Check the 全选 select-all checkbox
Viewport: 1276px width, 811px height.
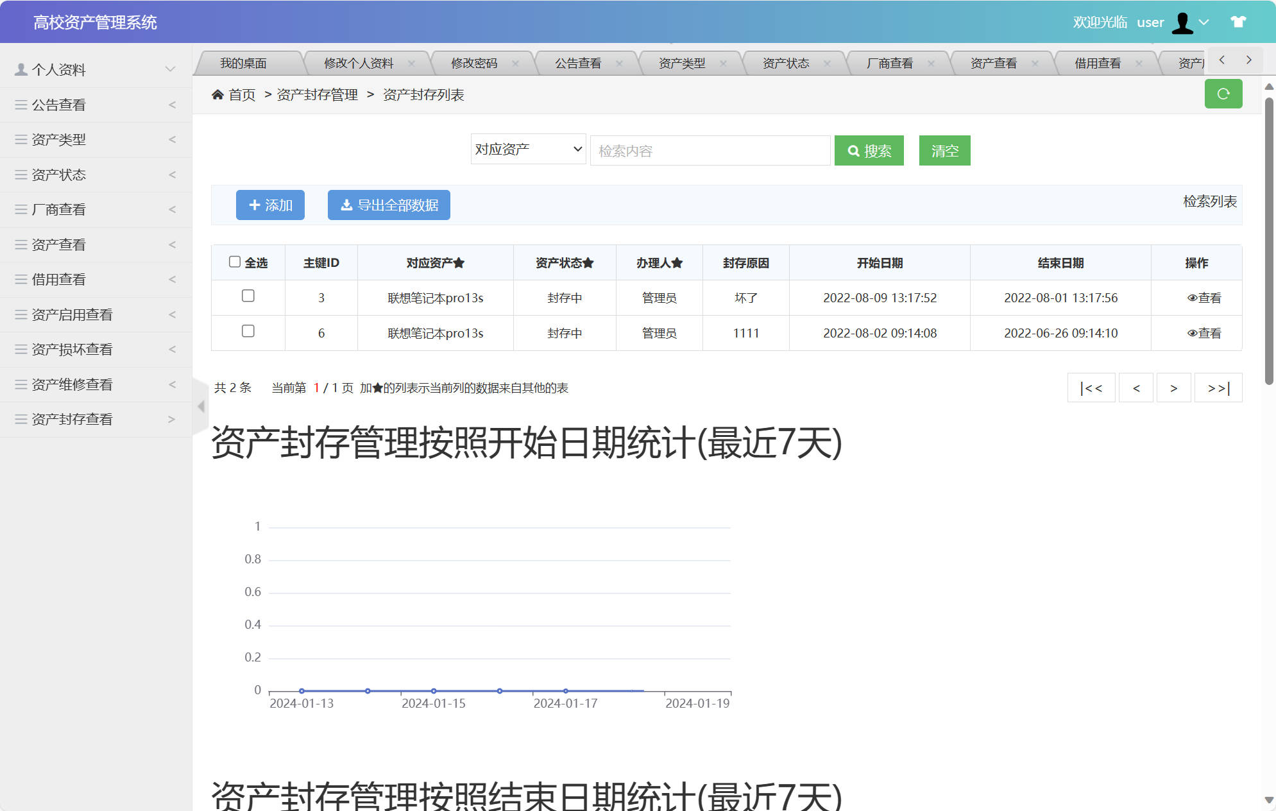point(234,261)
